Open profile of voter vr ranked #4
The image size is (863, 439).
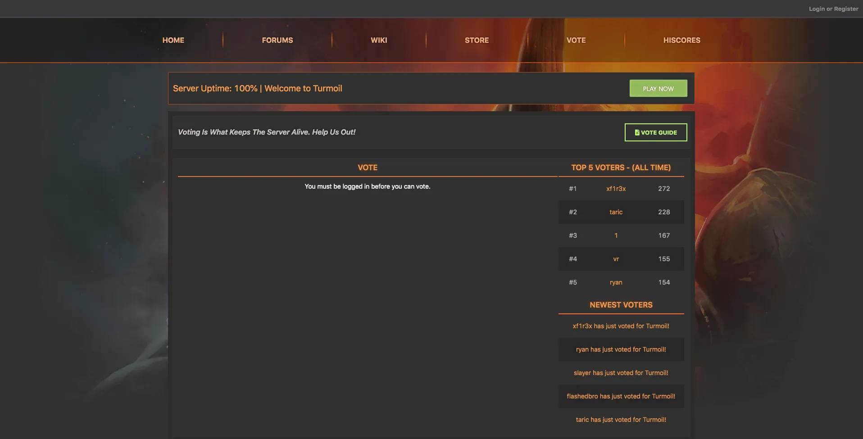pyautogui.click(x=616, y=259)
